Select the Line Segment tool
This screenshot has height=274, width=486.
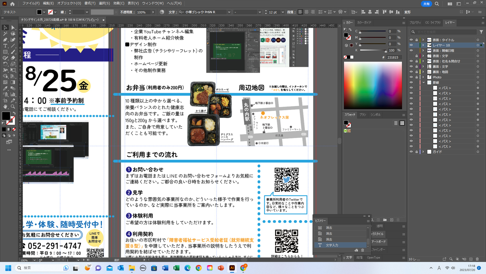pos(13,46)
